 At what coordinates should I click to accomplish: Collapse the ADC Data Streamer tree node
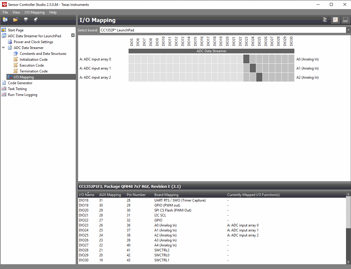(3, 48)
